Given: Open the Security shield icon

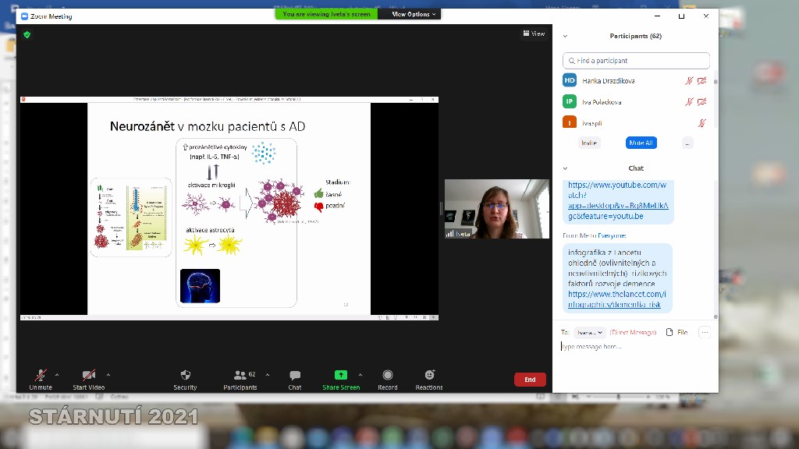Looking at the screenshot, I should point(185,376).
